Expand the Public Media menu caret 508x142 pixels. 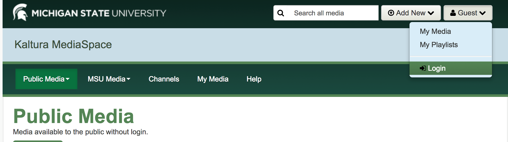pyautogui.click(x=68, y=79)
